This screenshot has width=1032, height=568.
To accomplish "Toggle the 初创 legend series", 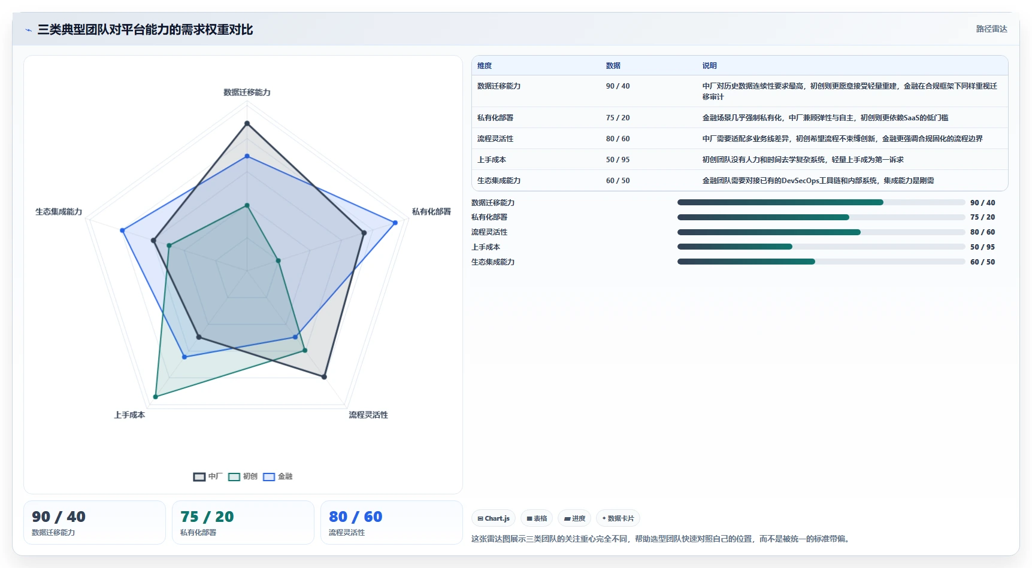I will coord(243,476).
